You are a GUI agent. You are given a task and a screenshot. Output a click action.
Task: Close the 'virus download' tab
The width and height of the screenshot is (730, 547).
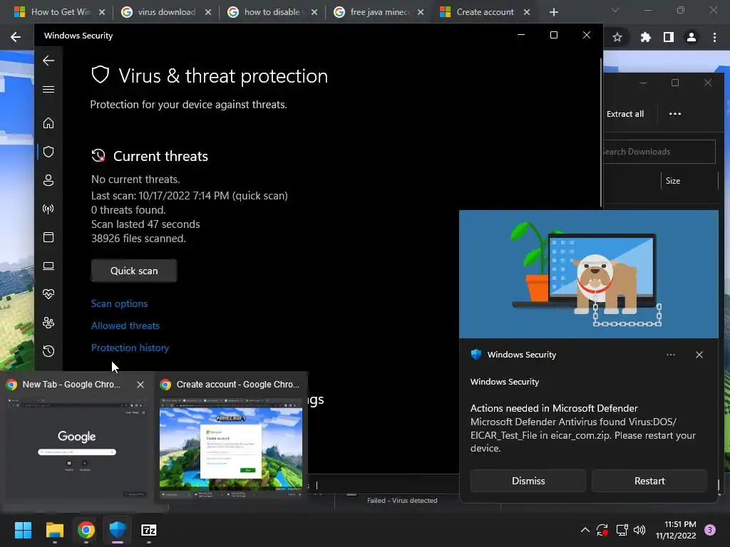pyautogui.click(x=208, y=12)
